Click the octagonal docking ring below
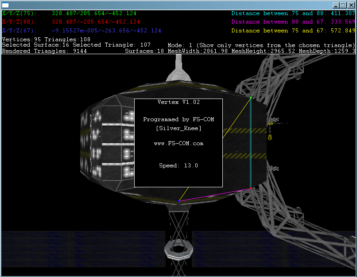This screenshot has width=357, height=277. click(179, 249)
